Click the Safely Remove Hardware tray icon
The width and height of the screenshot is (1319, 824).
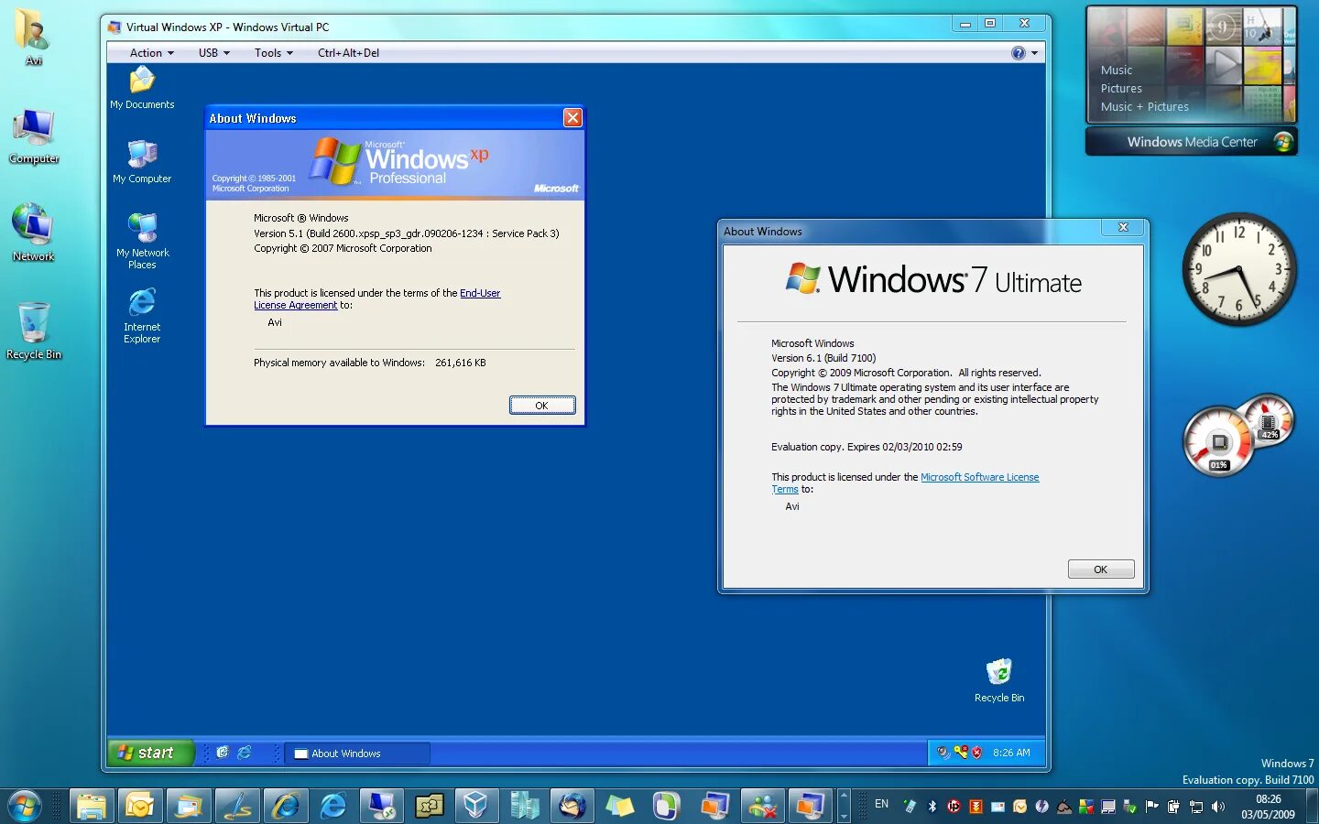pos(1129,807)
